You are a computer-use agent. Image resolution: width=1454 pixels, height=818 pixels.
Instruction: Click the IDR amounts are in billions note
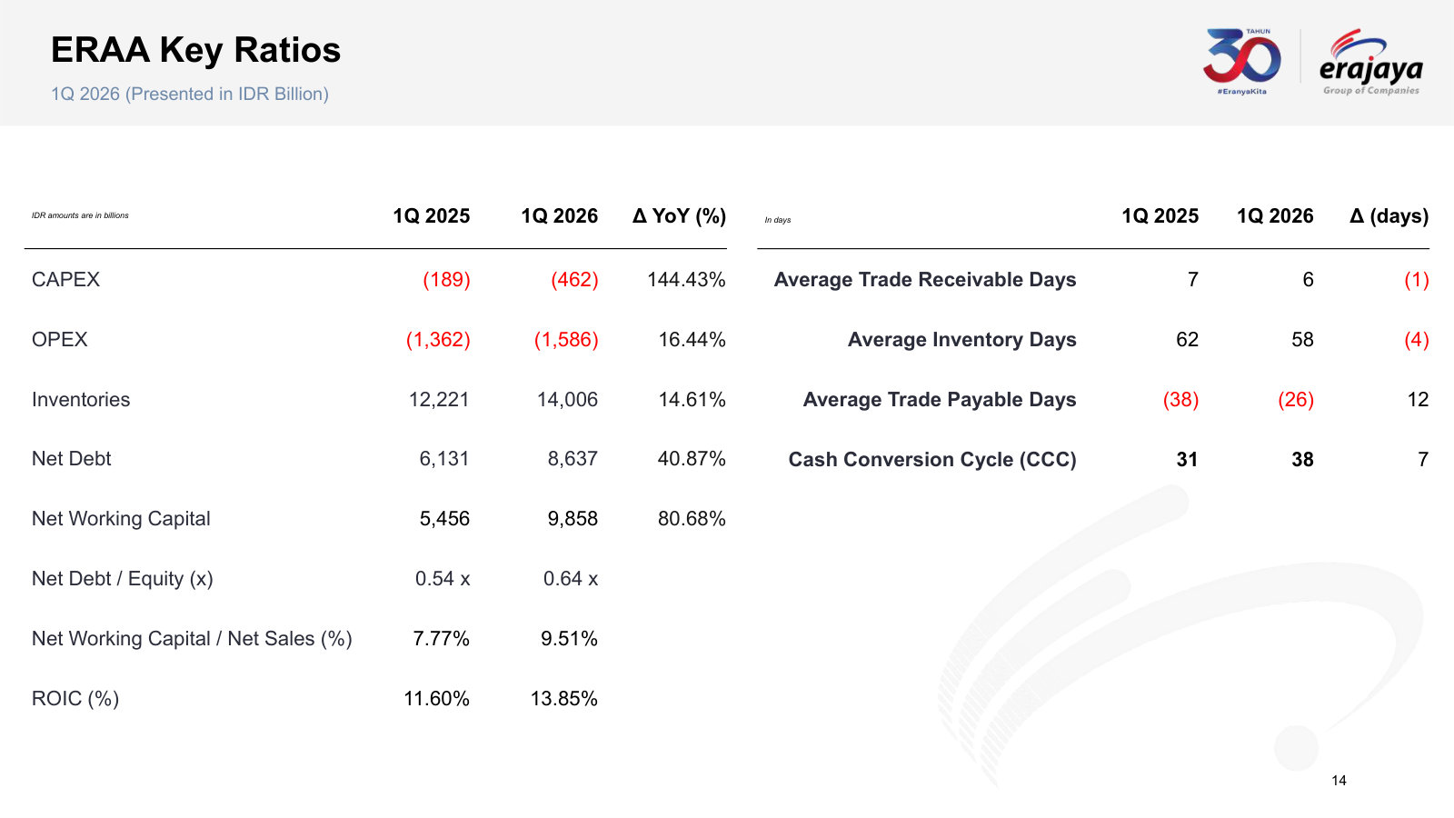click(x=80, y=215)
